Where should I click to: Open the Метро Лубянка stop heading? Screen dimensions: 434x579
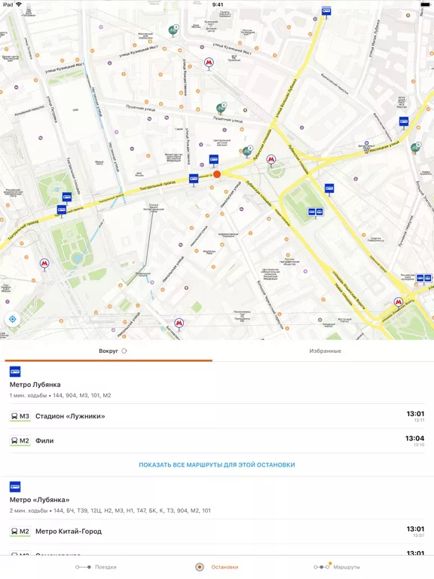[x=35, y=384]
